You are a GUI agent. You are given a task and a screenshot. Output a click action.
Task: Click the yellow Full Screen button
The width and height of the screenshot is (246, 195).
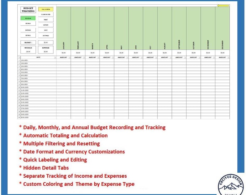[46, 9]
